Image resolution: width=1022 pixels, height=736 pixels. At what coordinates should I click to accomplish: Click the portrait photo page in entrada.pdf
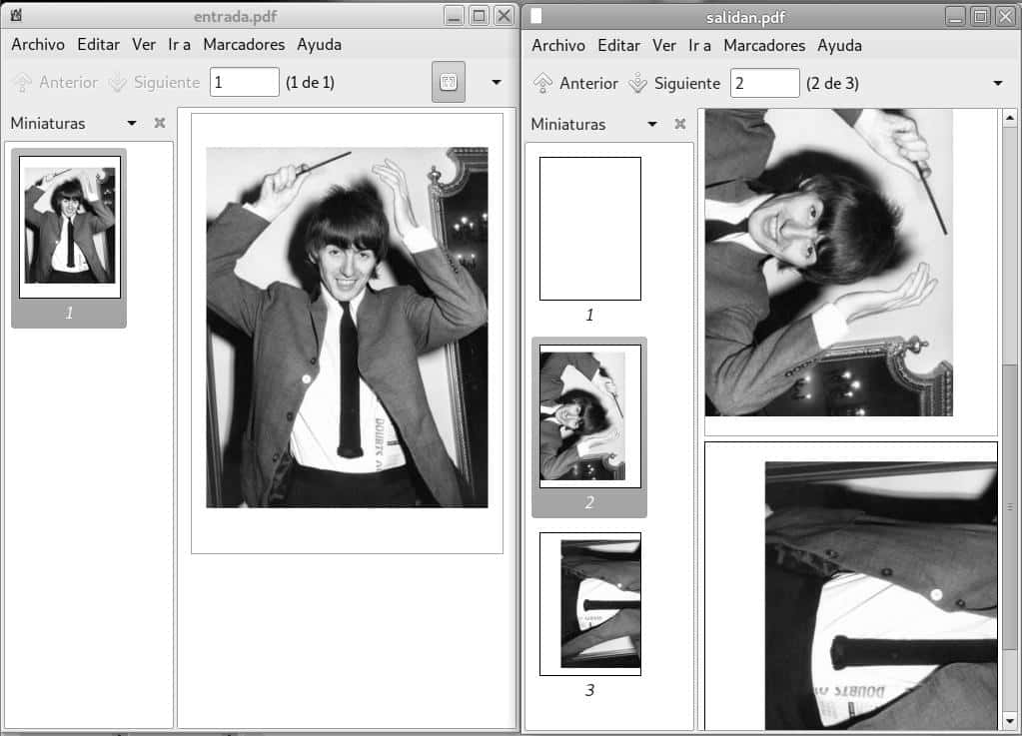pyautogui.click(x=347, y=333)
